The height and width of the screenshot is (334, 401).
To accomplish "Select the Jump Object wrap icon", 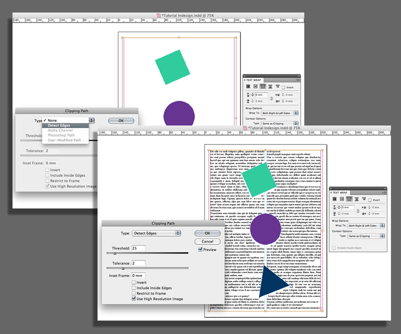I will tap(357, 200).
